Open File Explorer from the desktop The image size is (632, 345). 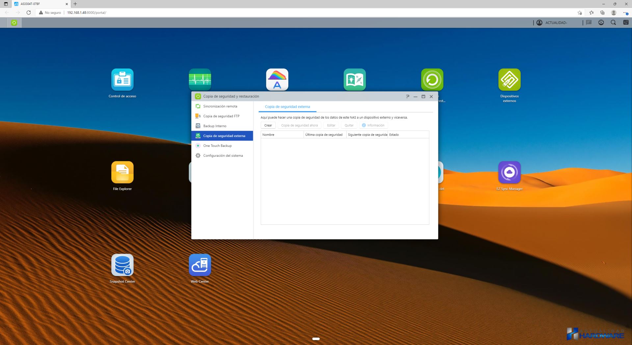point(122,172)
